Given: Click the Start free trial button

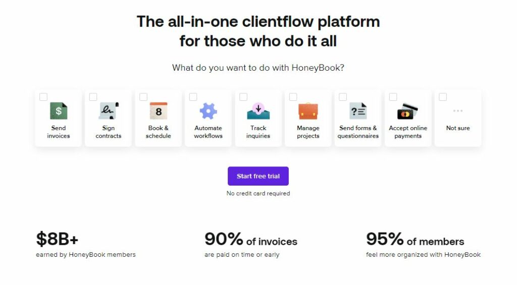Looking at the screenshot, I should click(x=258, y=176).
